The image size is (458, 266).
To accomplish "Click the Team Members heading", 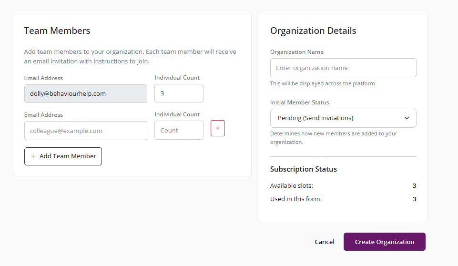I will [57, 31].
